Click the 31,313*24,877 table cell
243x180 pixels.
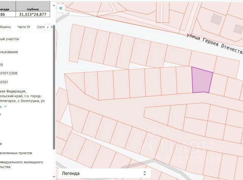click(x=33, y=14)
